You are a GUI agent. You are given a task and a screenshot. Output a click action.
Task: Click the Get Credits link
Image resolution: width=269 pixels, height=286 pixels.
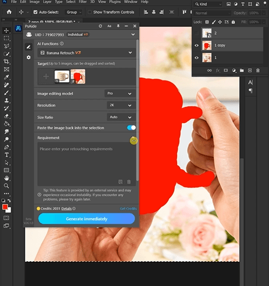(x=128, y=208)
